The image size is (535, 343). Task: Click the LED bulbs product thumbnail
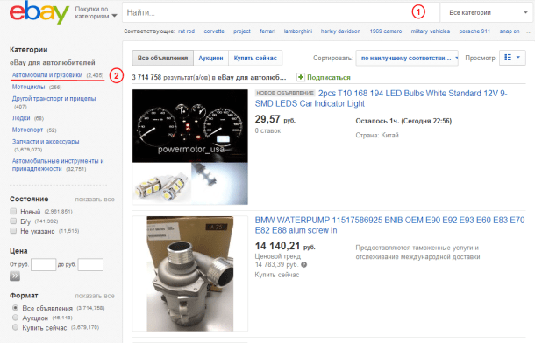tap(190, 147)
